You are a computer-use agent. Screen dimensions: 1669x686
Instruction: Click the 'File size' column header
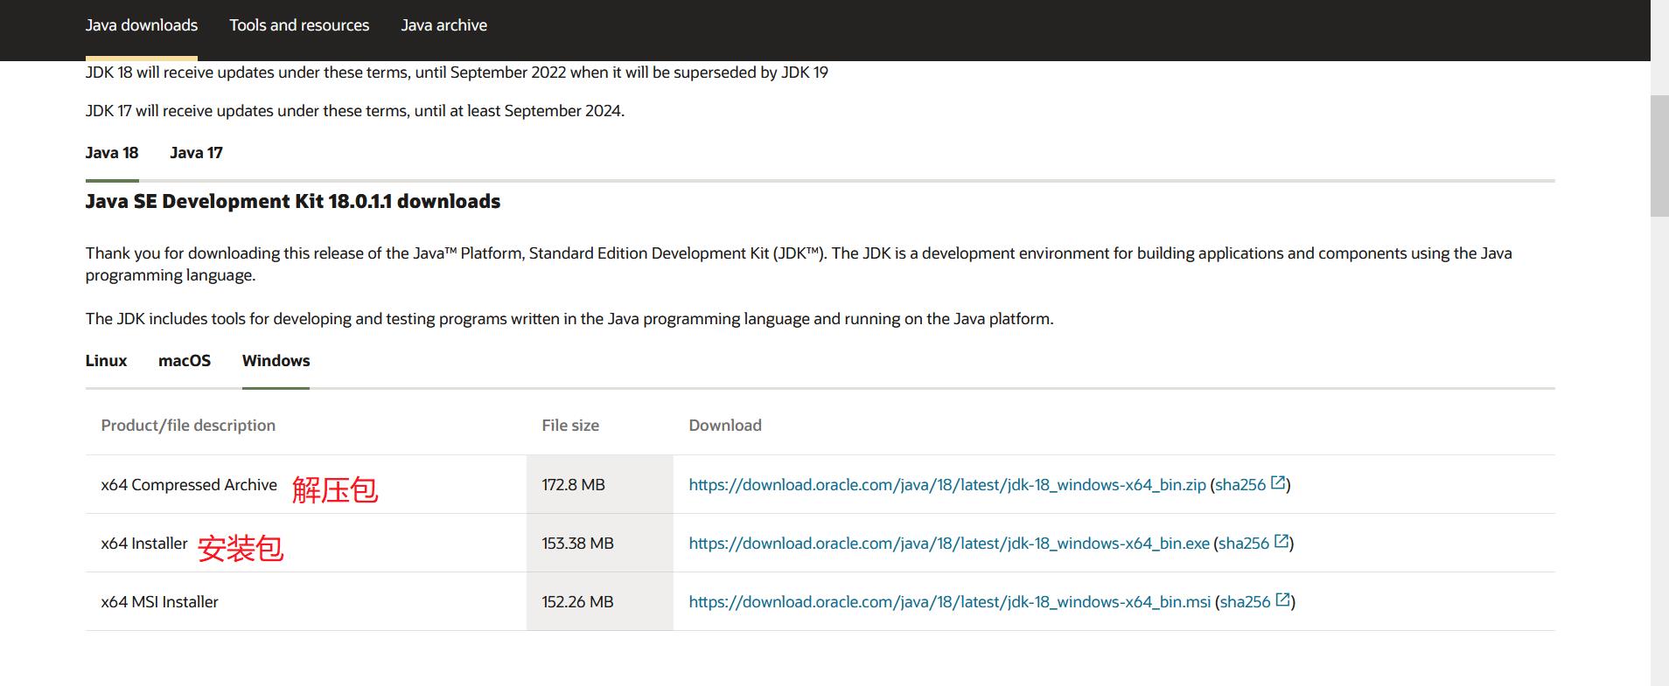[x=570, y=426]
